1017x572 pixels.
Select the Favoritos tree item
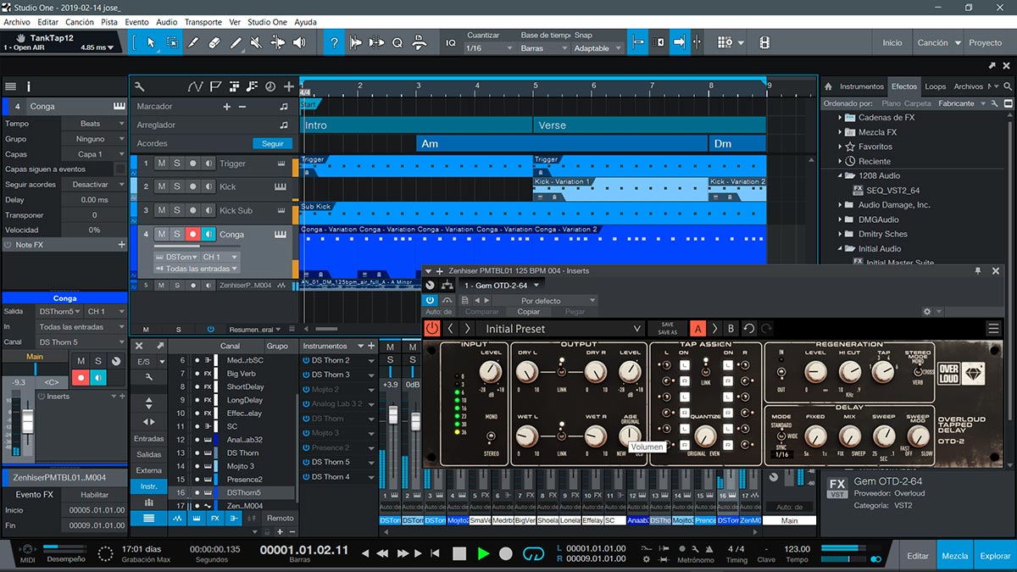tap(875, 147)
